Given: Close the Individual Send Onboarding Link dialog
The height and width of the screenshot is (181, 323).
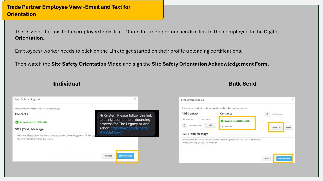Looking at the screenshot, I should click(135, 99).
